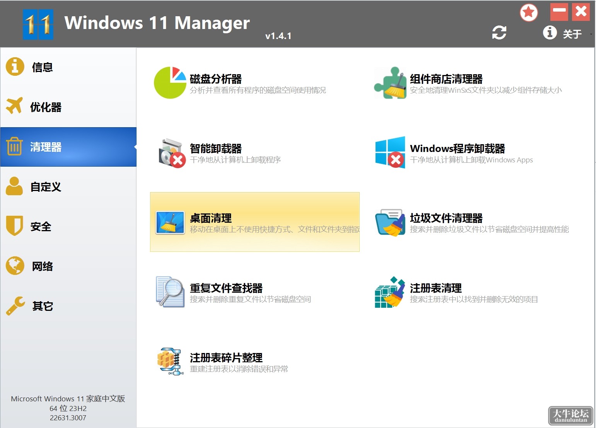
Task: Click the 注册表碎片整理 title text
Action: pyautogui.click(x=226, y=358)
